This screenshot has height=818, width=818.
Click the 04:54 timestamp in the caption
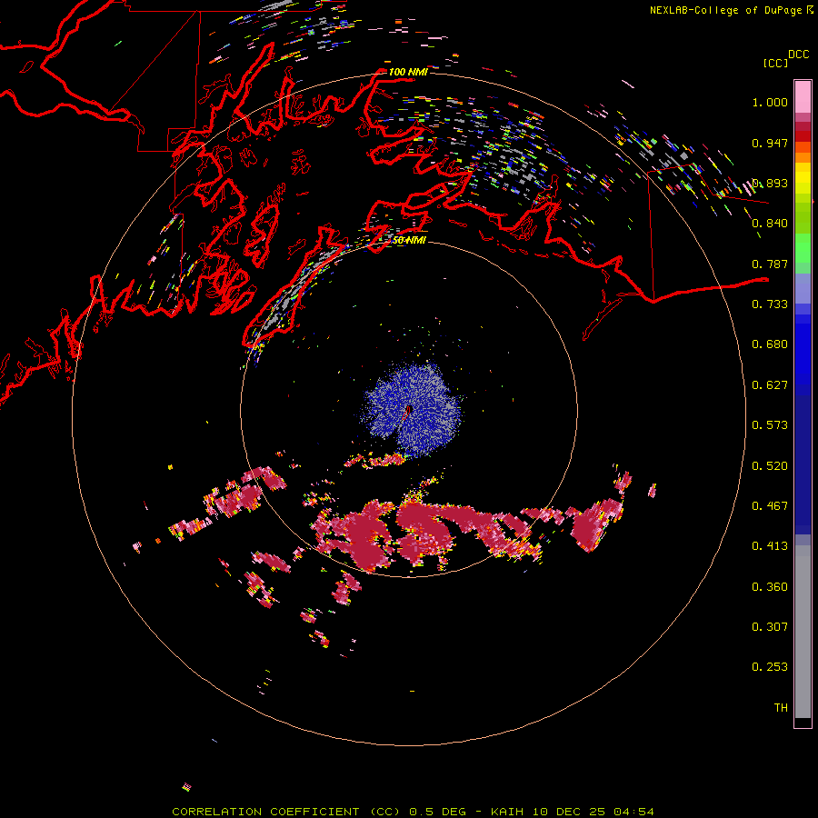tap(633, 812)
